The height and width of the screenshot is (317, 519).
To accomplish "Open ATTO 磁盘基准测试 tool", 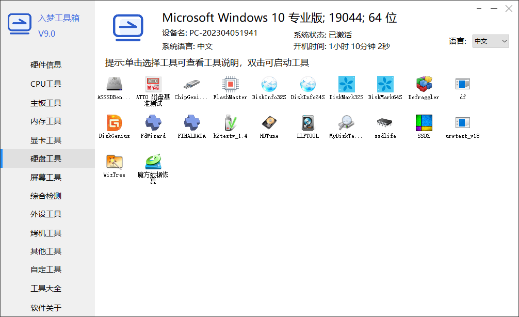I will (153, 85).
